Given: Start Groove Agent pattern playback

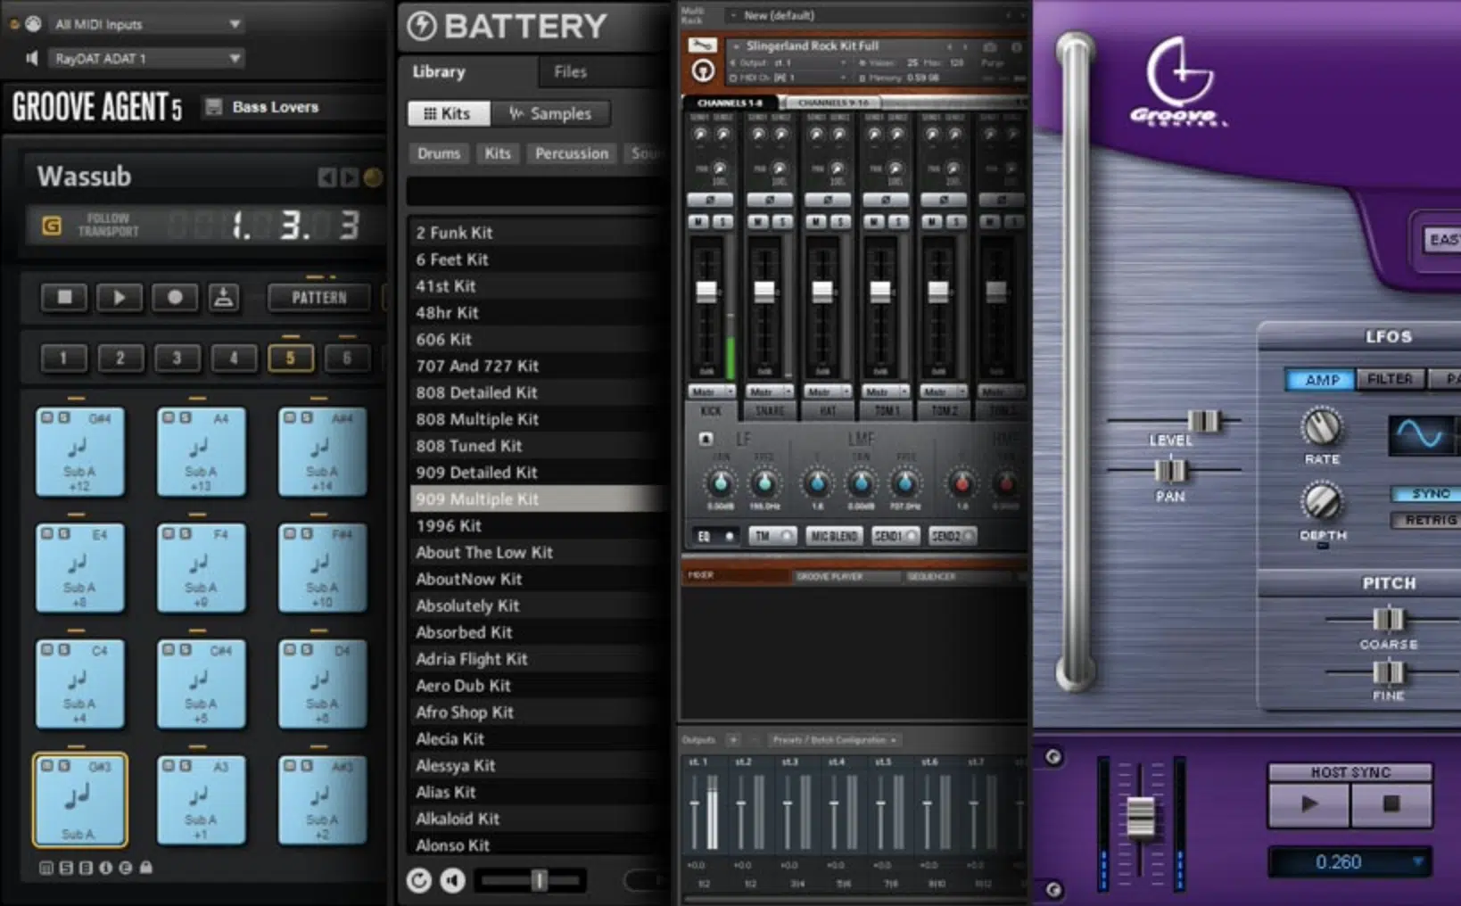Looking at the screenshot, I should coord(120,297).
